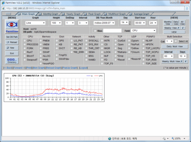Click the New button in menu
The image size is (191, 142).
(12, 48)
